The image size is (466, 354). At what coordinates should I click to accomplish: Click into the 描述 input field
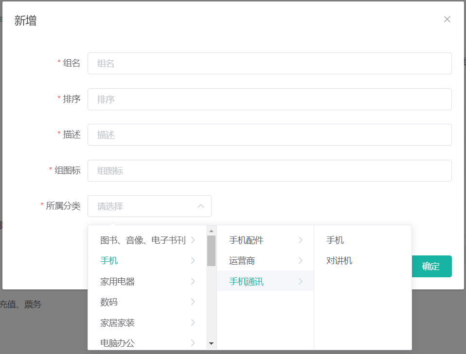(269, 135)
